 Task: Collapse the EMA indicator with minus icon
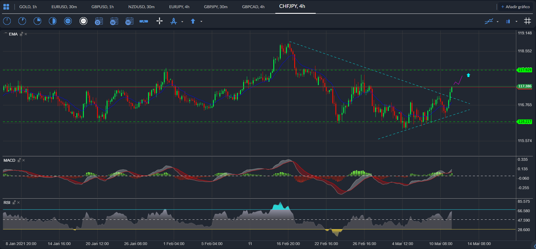pos(6,33)
